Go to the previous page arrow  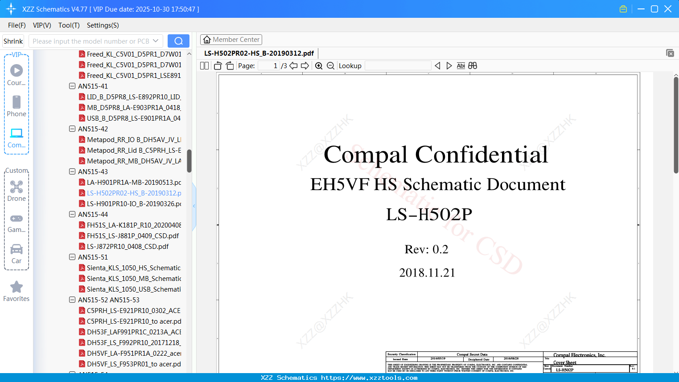293,66
